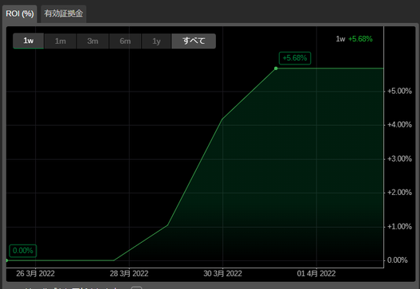Click the +5.68% peak value label
420x289 pixels.
[295, 58]
